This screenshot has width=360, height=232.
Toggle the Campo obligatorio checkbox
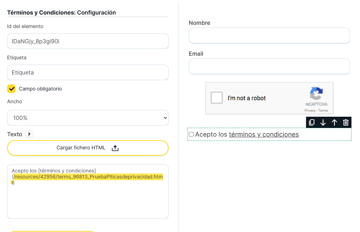point(12,89)
